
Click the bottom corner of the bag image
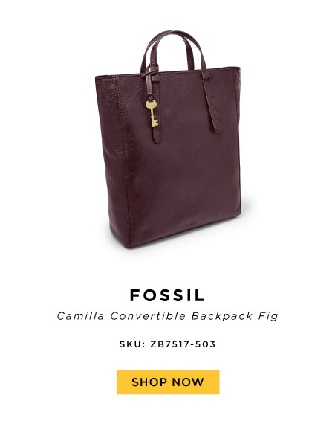coord(129,245)
